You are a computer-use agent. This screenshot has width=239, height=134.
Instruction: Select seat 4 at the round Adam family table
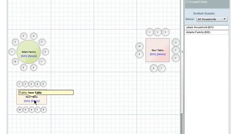coord(34,36)
